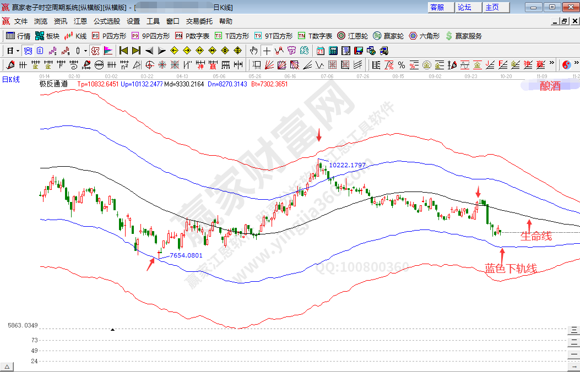Expand the 日 period dropdown arrow
580x372 pixels.
click(x=18, y=51)
